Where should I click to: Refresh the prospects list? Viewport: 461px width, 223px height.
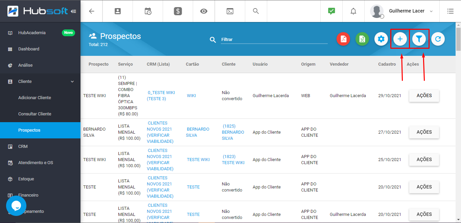point(438,39)
